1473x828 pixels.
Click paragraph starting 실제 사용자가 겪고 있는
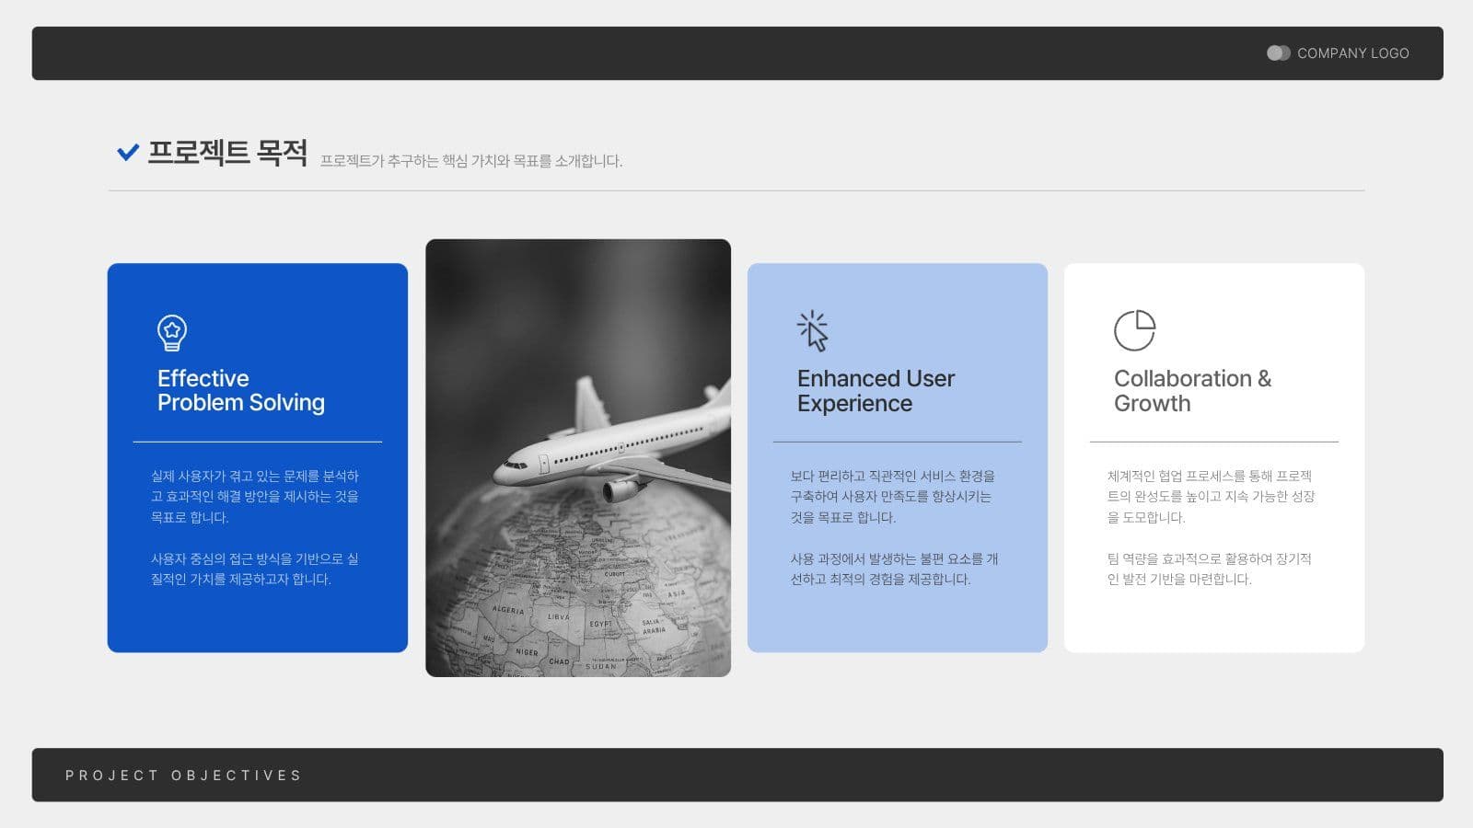pyautogui.click(x=255, y=497)
